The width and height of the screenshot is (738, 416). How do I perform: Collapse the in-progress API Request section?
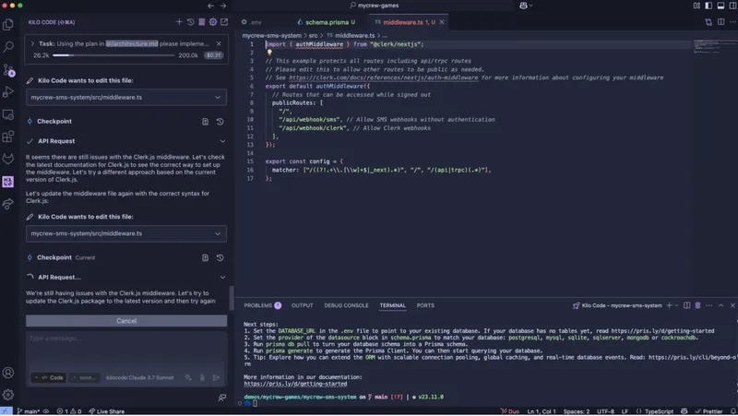pyautogui.click(x=222, y=277)
